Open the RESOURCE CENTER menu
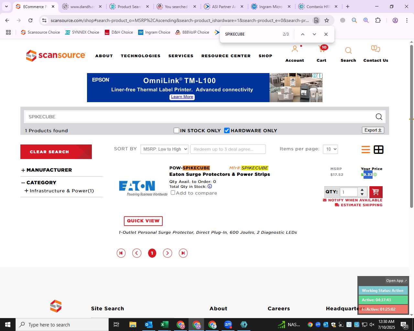414x331 pixels. pos(226,56)
